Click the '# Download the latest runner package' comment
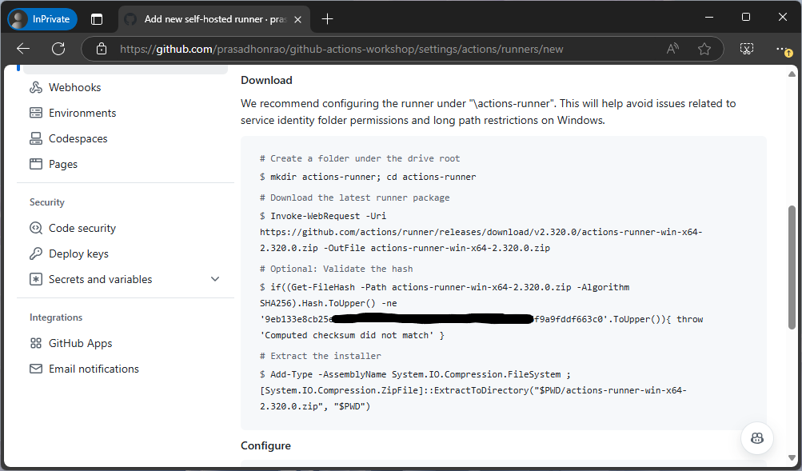The width and height of the screenshot is (802, 471). coord(355,198)
